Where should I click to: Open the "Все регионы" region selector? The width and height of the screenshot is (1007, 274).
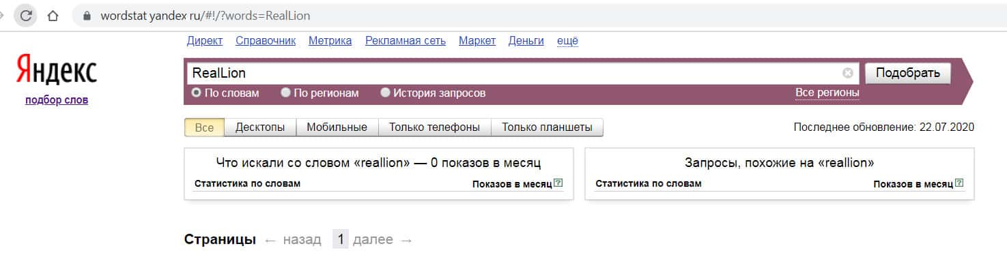(x=827, y=93)
